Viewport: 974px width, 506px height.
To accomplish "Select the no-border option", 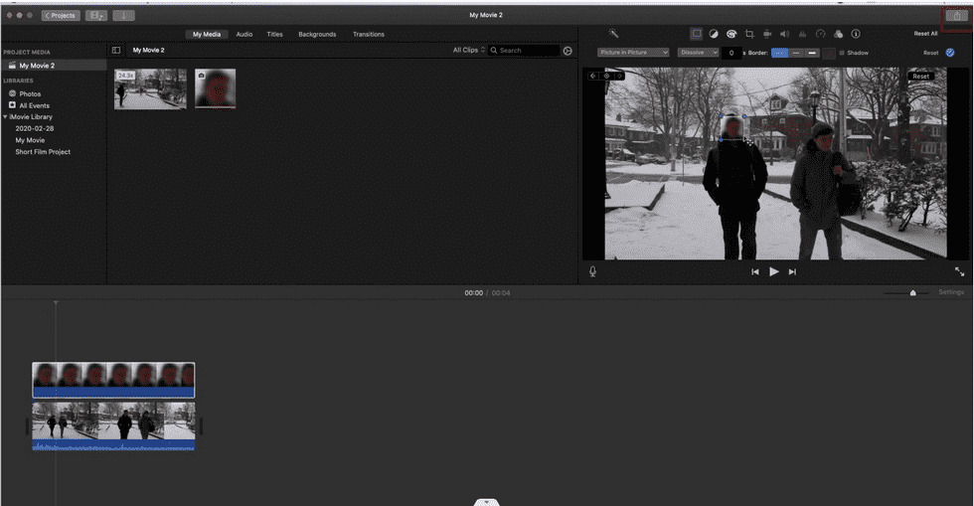I will point(779,53).
